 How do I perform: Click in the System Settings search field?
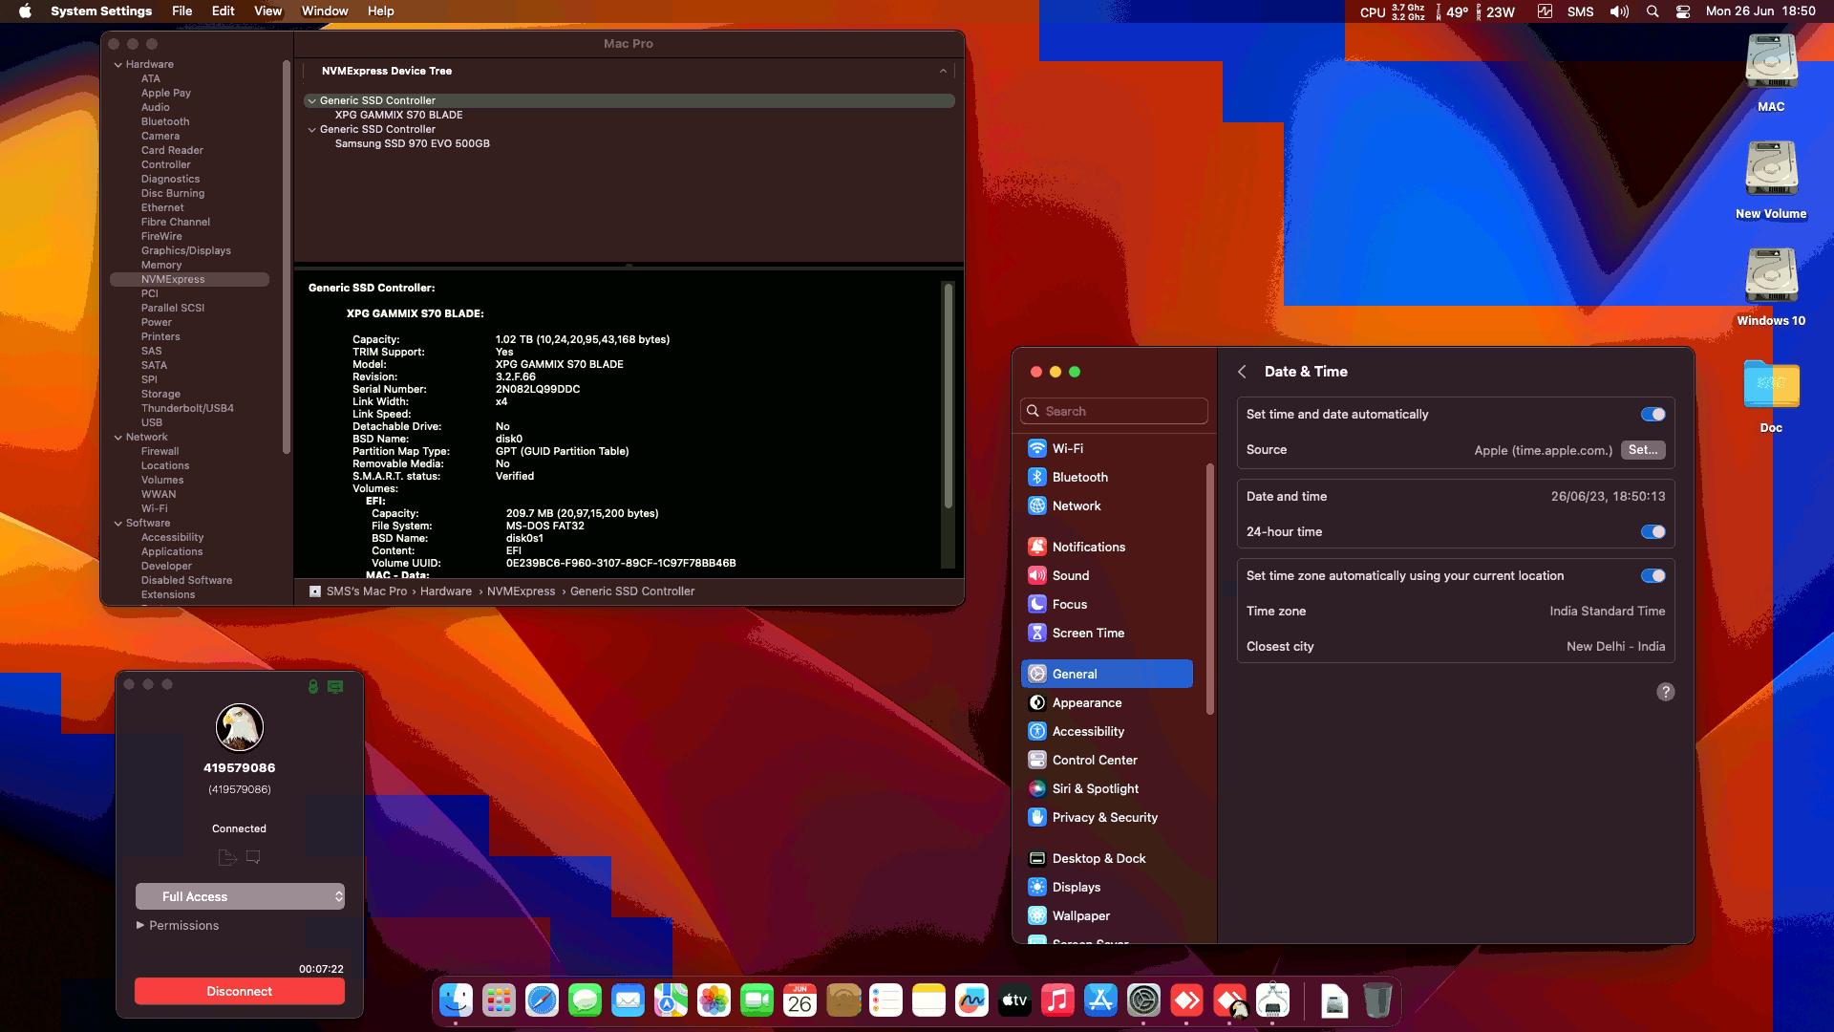click(1114, 411)
